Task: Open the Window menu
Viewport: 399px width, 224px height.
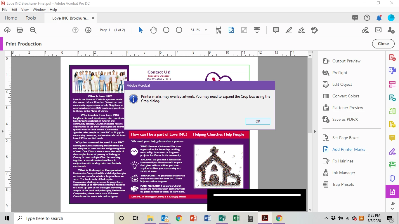Action: pos(39,9)
